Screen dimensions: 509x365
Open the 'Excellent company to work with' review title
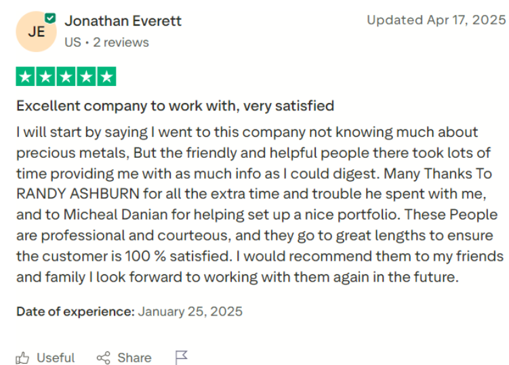pyautogui.click(x=176, y=106)
